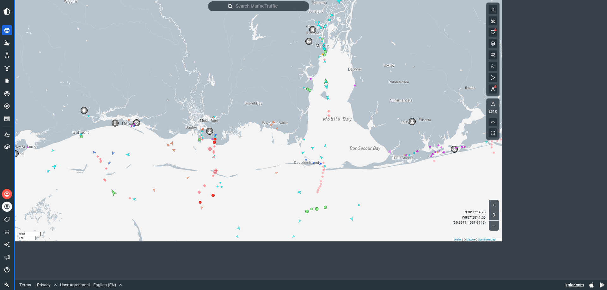607x290 pixels.
Task: Toggle the wind weather layer icon
Action: coord(493,55)
